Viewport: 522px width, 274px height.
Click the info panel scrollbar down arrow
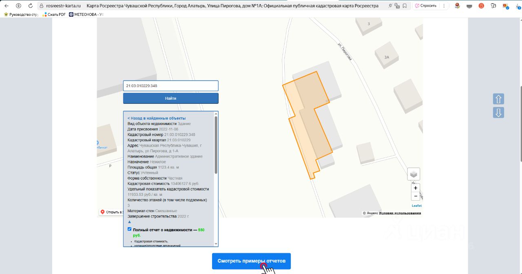[x=216, y=243]
